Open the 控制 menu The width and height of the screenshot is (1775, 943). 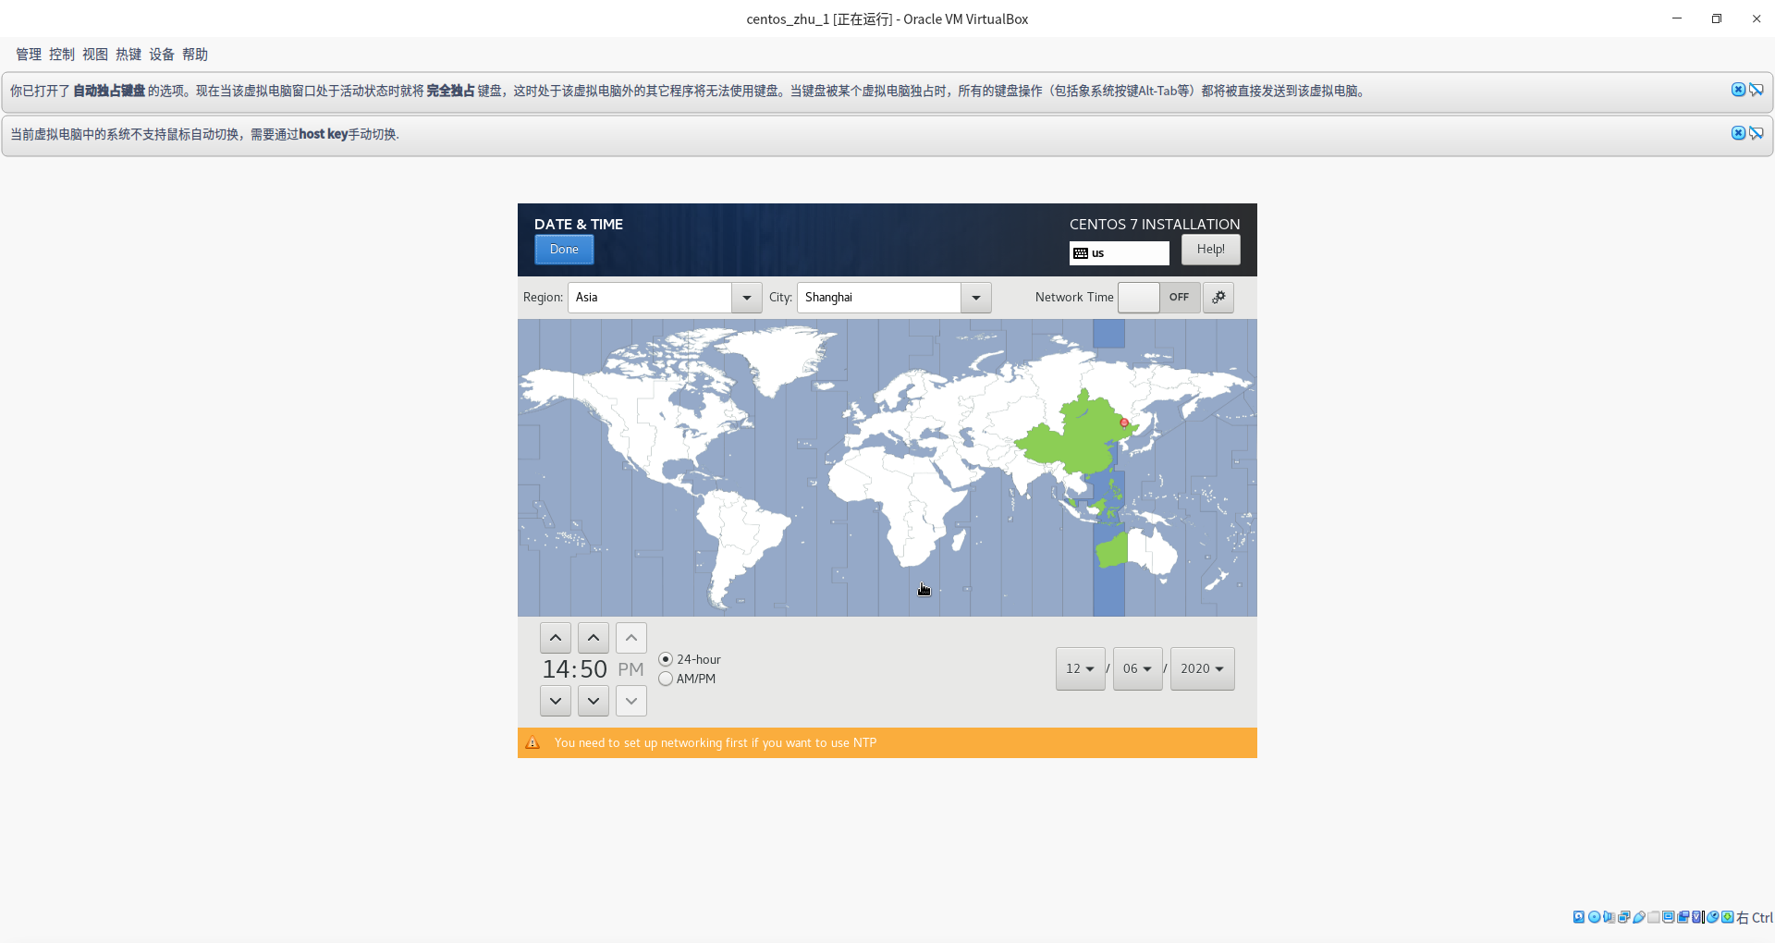[x=62, y=55]
